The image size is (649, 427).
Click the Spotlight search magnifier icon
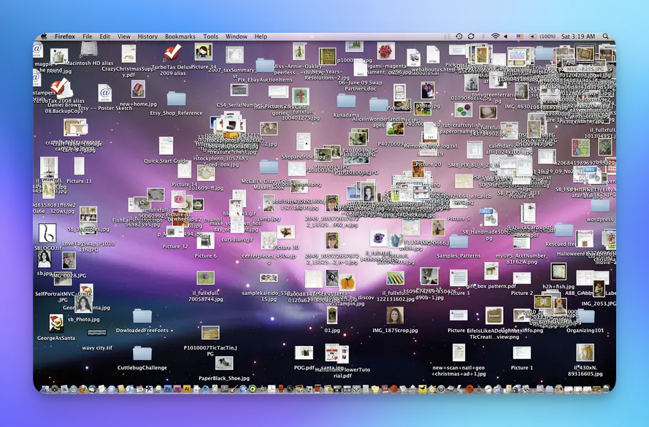coord(604,36)
